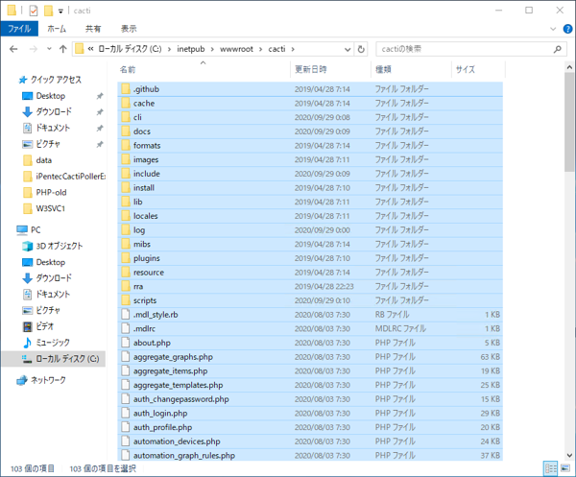
Task: Click the wwwroot breadcrumb
Action: click(x=236, y=49)
